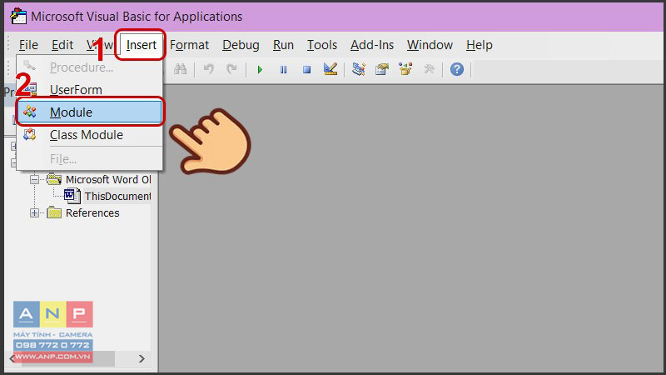Open the Run menu
This screenshot has height=375, width=666.
(x=283, y=45)
